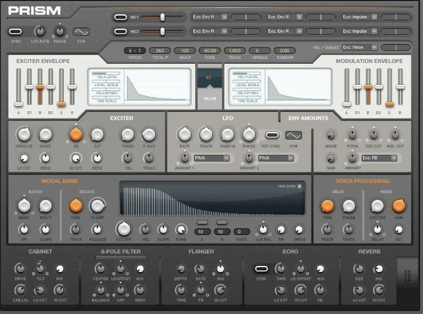423x314 pixels.
Task: Click the LFO RATE knob in LFO section
Action: click(185, 134)
